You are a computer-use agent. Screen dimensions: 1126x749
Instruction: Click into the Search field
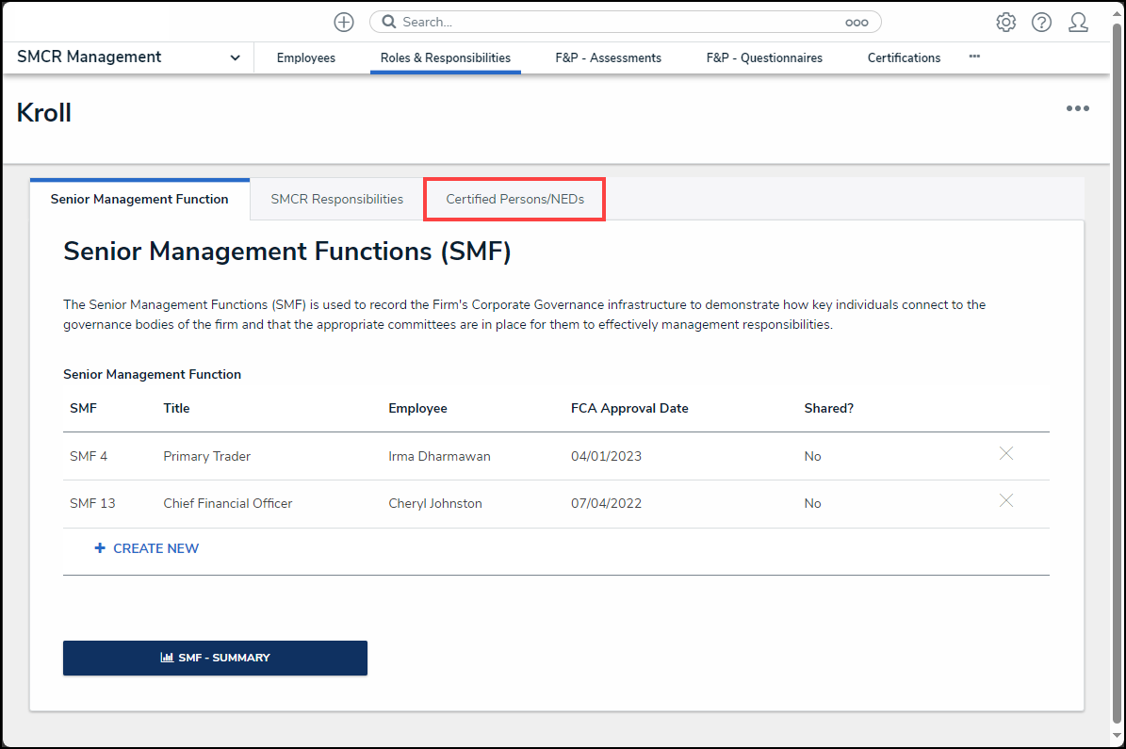click(612, 22)
